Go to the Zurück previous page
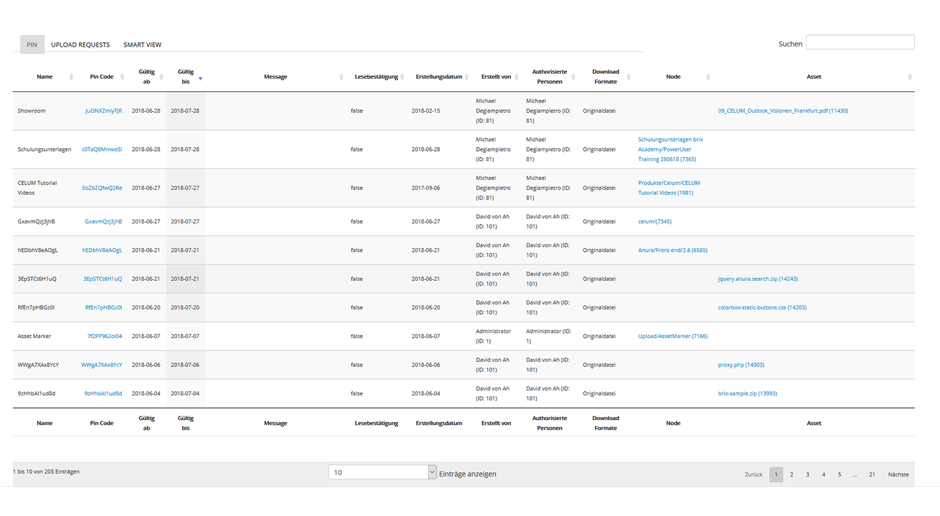 click(753, 475)
